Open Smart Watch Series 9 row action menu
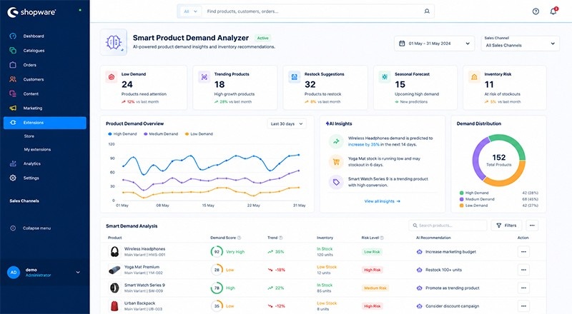 tap(523, 288)
